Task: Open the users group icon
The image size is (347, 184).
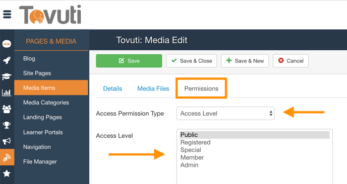Action: [x=7, y=109]
